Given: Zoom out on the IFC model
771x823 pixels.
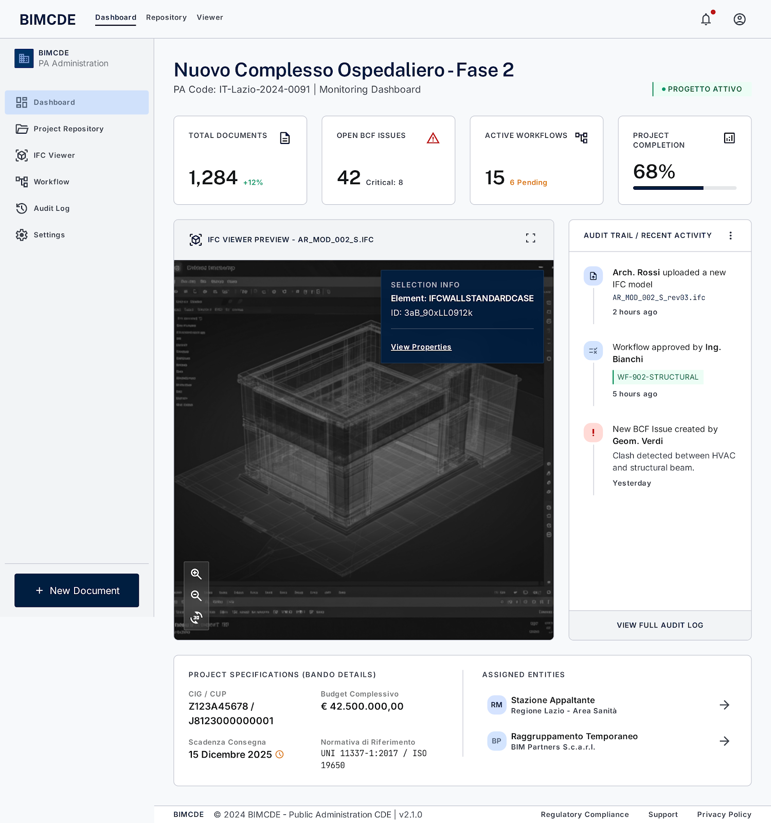Looking at the screenshot, I should click(x=196, y=596).
